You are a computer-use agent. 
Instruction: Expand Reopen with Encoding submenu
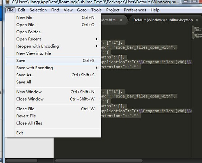pos(53,46)
